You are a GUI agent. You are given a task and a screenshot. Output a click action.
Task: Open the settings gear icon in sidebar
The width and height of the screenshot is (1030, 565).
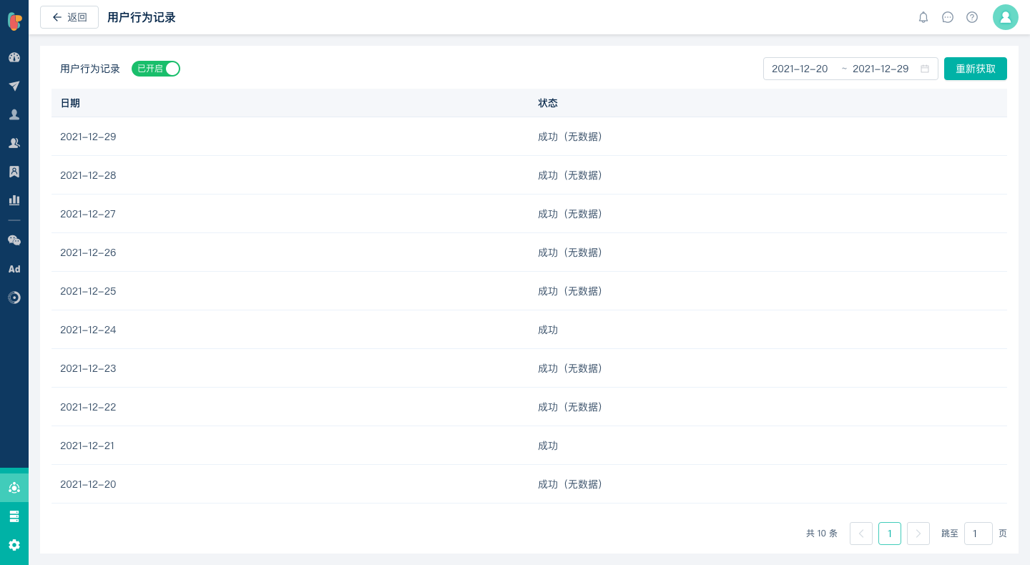coord(14,545)
